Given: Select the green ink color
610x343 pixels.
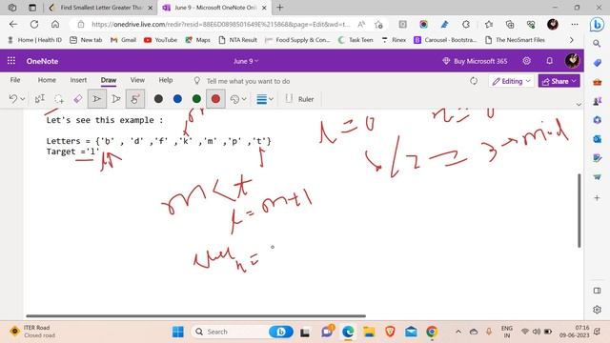Looking at the screenshot, I should point(196,99).
